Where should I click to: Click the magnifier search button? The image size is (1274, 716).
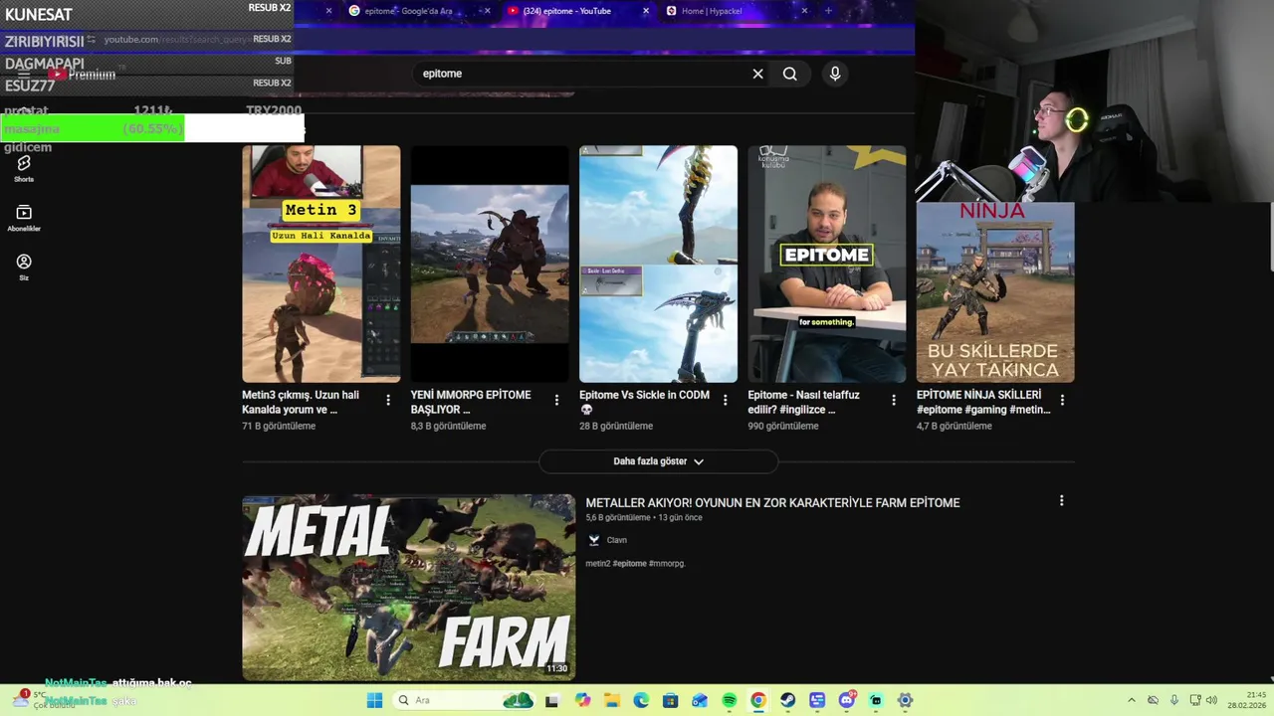[x=789, y=74]
